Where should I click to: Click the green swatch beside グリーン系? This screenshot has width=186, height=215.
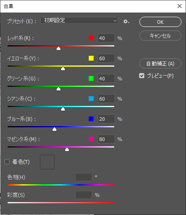point(91,78)
